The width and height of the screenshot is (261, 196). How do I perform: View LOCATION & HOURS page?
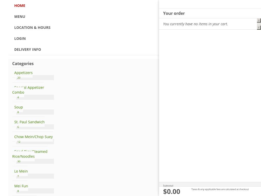pyautogui.click(x=32, y=28)
